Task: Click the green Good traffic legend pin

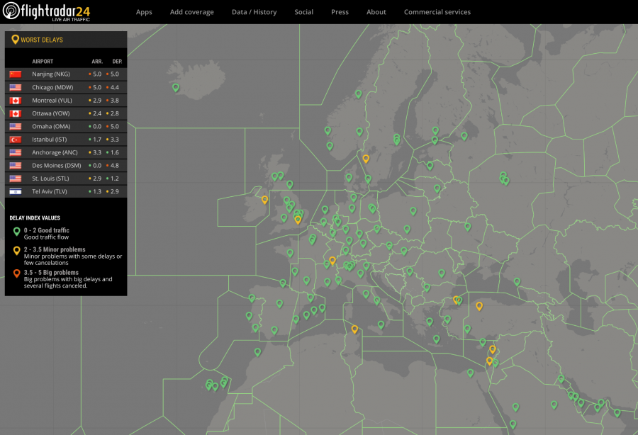Action: (16, 232)
